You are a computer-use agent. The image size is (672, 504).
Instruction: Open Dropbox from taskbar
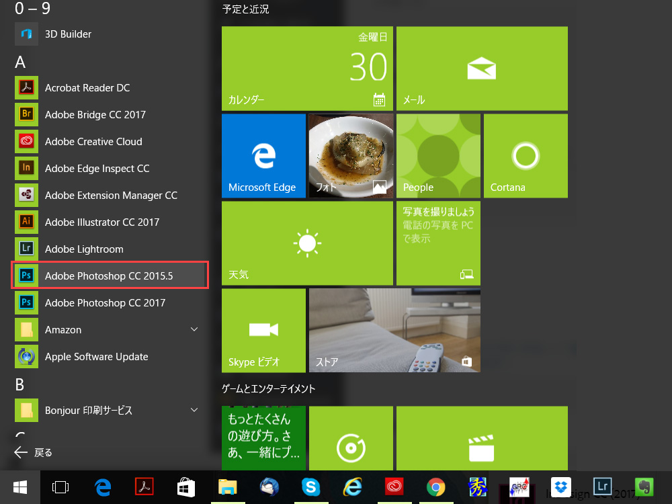click(x=560, y=487)
